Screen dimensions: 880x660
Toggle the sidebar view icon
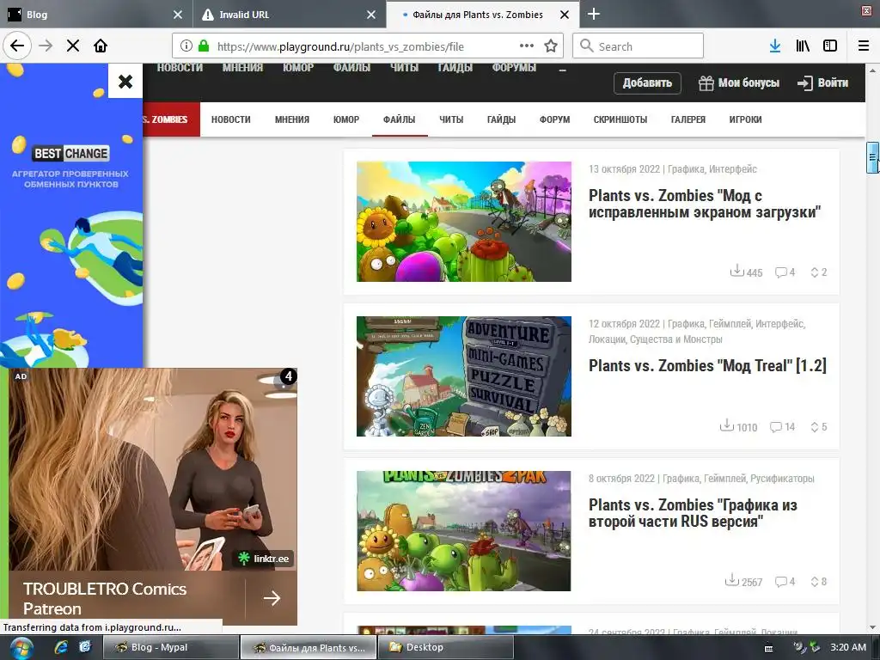click(x=830, y=46)
